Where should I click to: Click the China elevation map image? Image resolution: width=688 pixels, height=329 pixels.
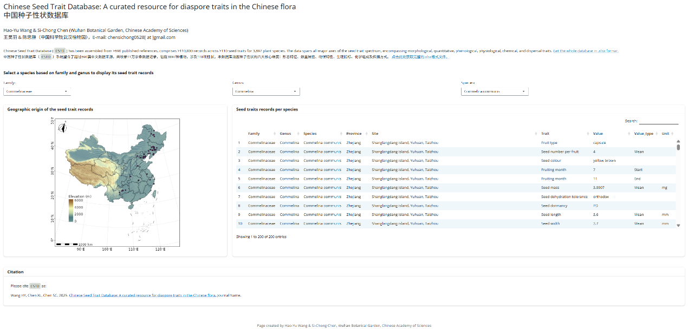coord(114,182)
